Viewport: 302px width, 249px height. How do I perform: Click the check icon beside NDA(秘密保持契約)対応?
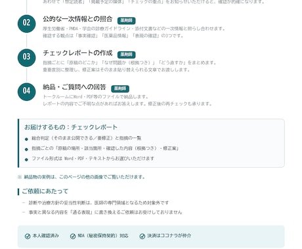point(73,236)
